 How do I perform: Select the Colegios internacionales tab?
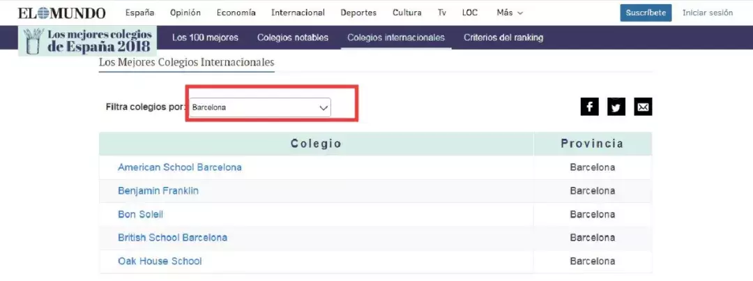coord(396,38)
